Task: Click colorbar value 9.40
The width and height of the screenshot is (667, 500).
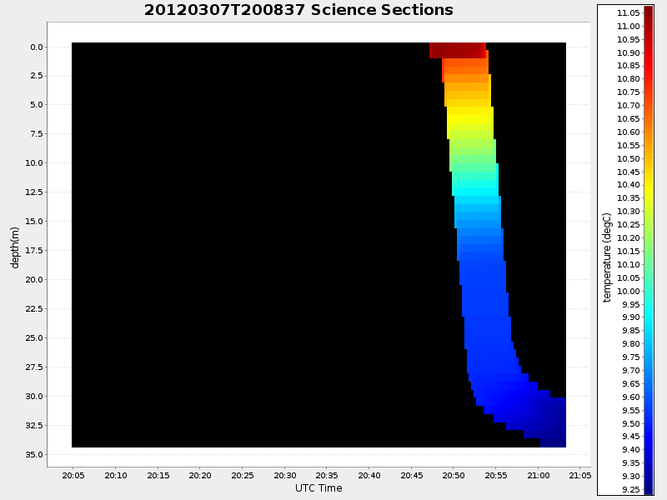Action: 631,450
